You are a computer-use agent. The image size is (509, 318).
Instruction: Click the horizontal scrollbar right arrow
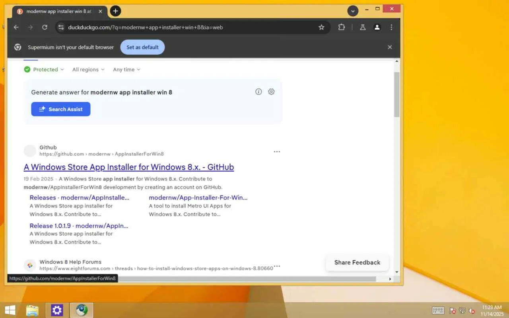[390, 279]
